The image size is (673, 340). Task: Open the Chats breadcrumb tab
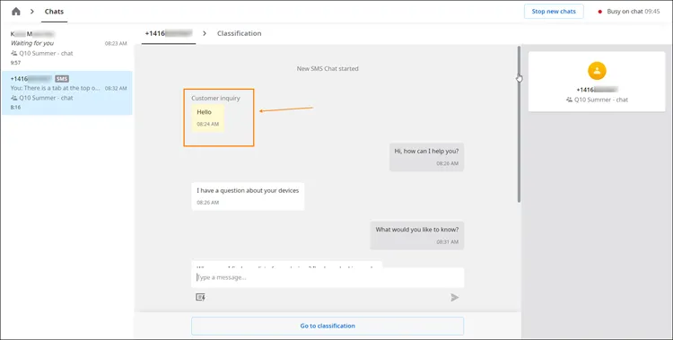click(54, 12)
